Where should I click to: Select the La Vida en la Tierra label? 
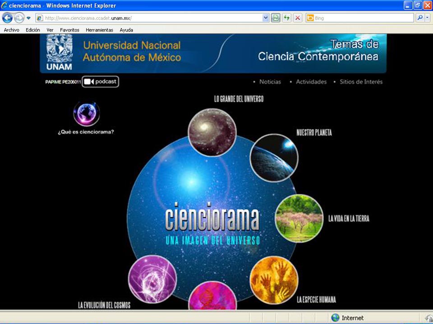click(349, 219)
